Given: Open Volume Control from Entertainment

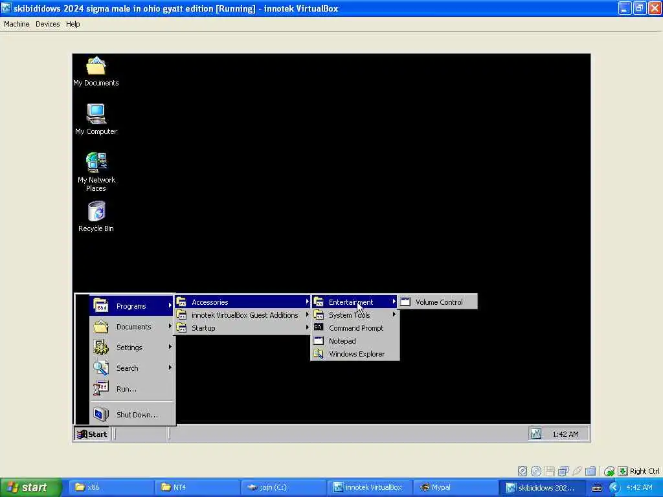Looking at the screenshot, I should [x=438, y=302].
